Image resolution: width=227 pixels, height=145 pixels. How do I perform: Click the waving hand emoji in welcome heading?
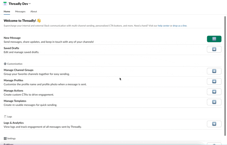pyautogui.click(x=39, y=20)
